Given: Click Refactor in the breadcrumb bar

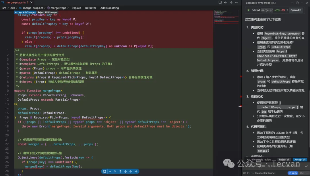Looking at the screenshot, I should click(91, 8).
